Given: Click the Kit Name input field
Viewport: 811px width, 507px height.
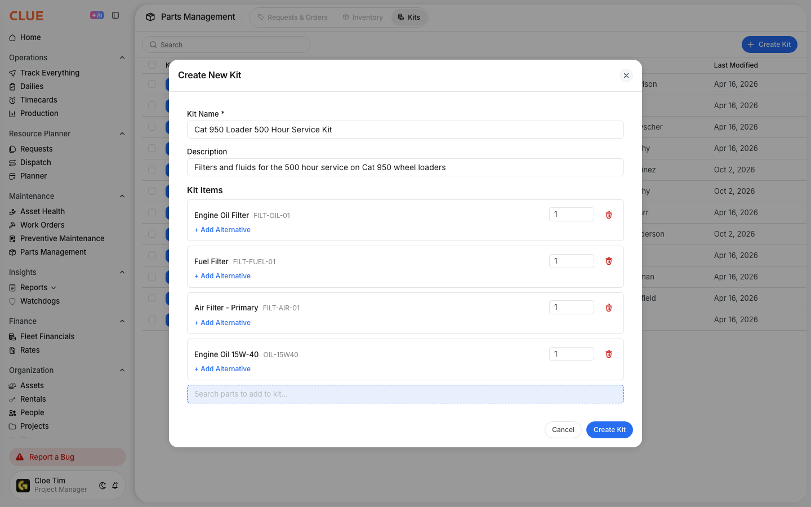Looking at the screenshot, I should click(x=405, y=130).
